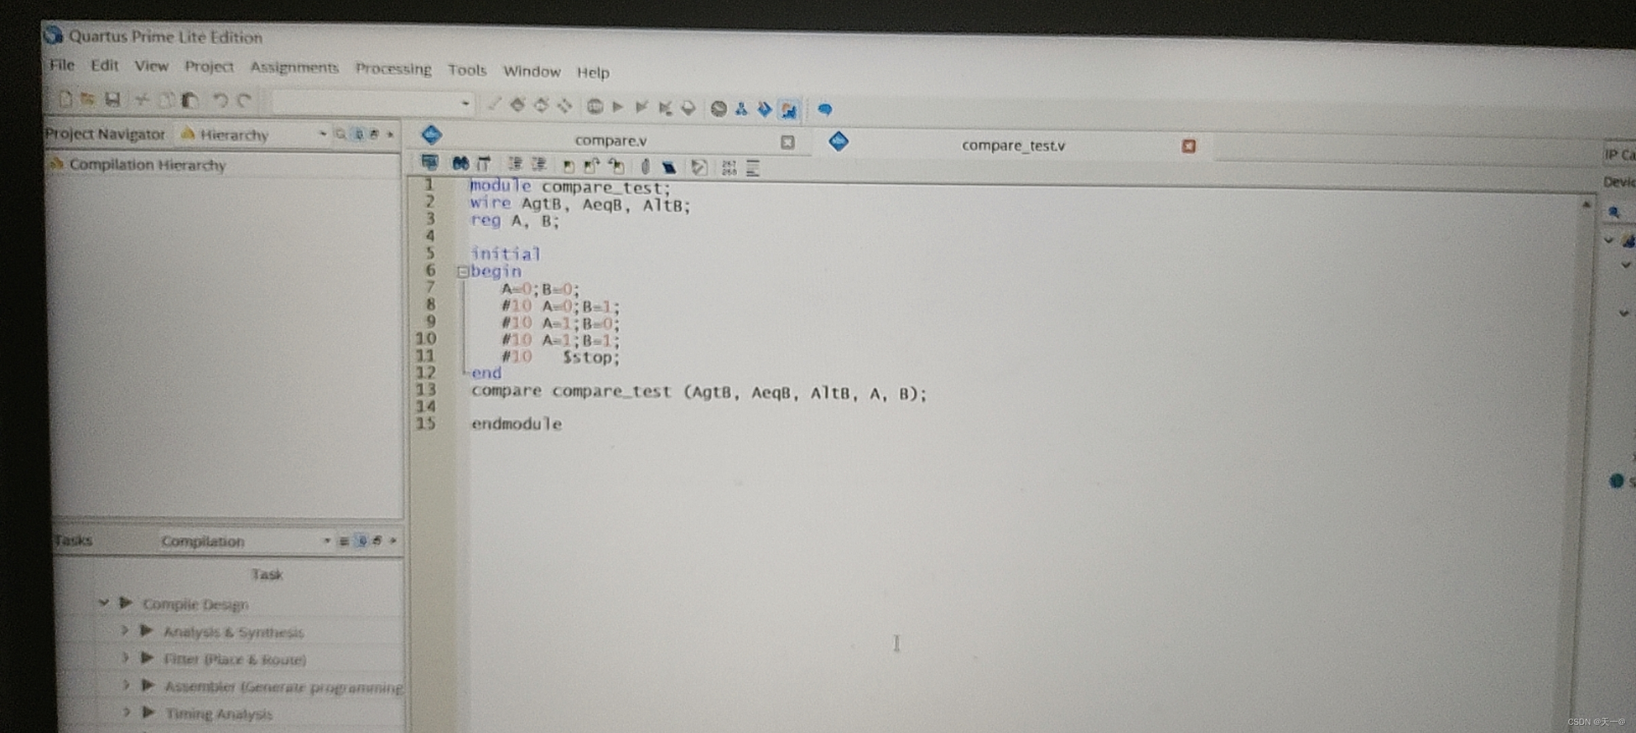Expand the Timing Analysis task
The width and height of the screenshot is (1636, 733).
pos(127,713)
